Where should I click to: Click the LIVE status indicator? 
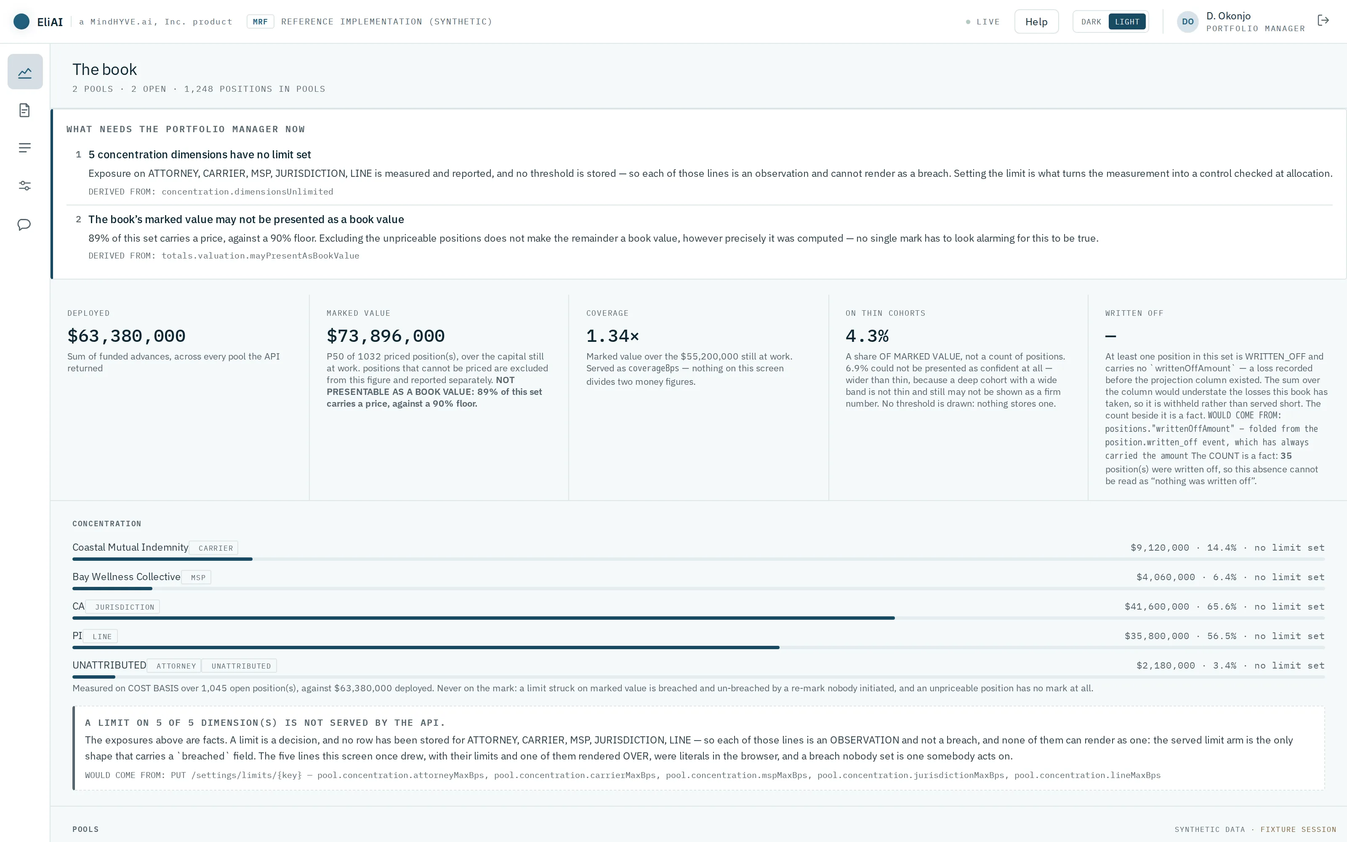(983, 22)
